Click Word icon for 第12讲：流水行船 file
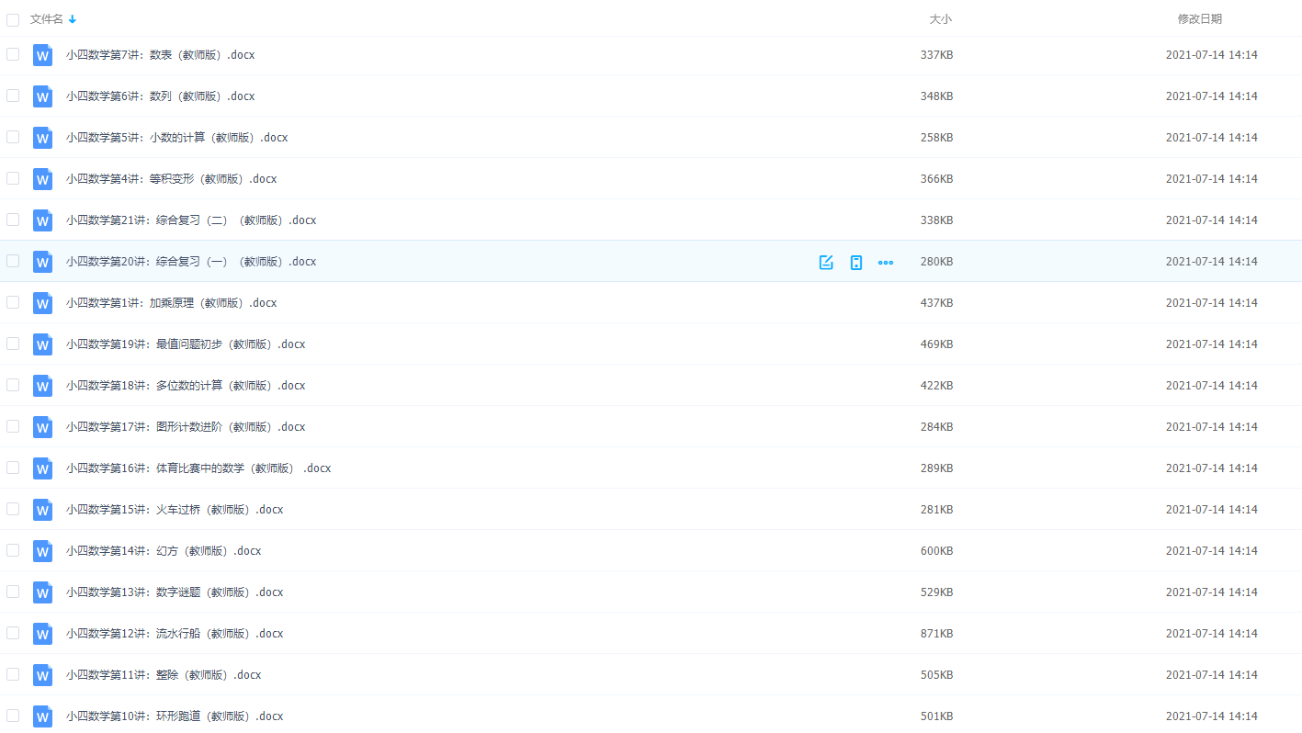 pos(42,634)
